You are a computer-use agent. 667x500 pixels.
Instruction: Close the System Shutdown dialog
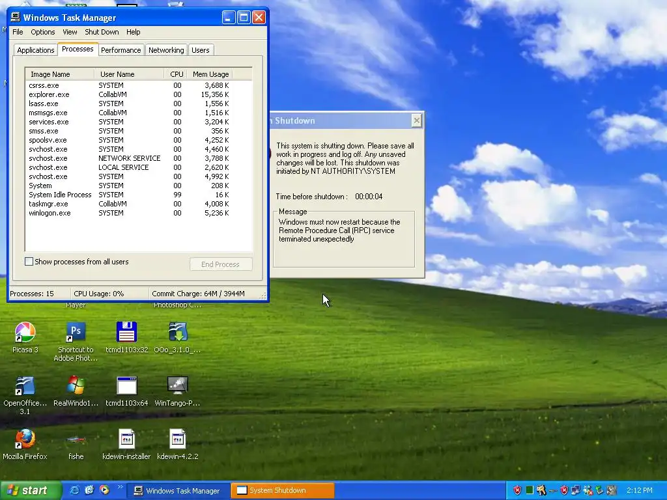pyautogui.click(x=417, y=120)
